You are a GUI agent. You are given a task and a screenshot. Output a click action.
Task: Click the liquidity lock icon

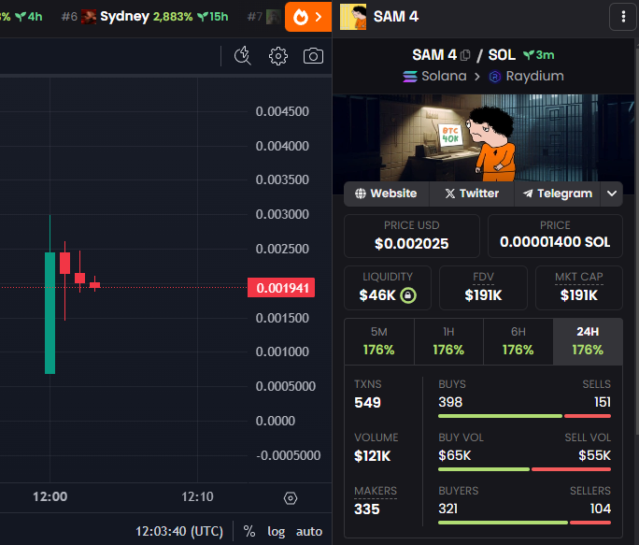(x=408, y=295)
